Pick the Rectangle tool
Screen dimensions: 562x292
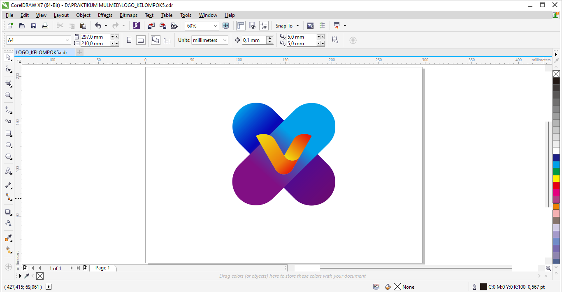[8, 133]
